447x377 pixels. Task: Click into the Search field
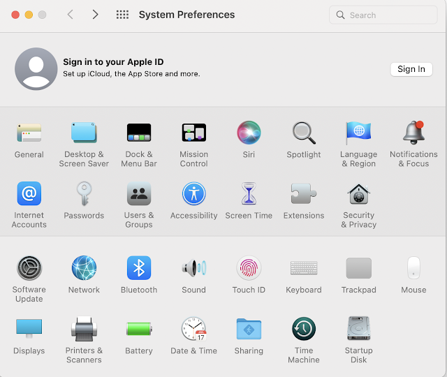383,15
